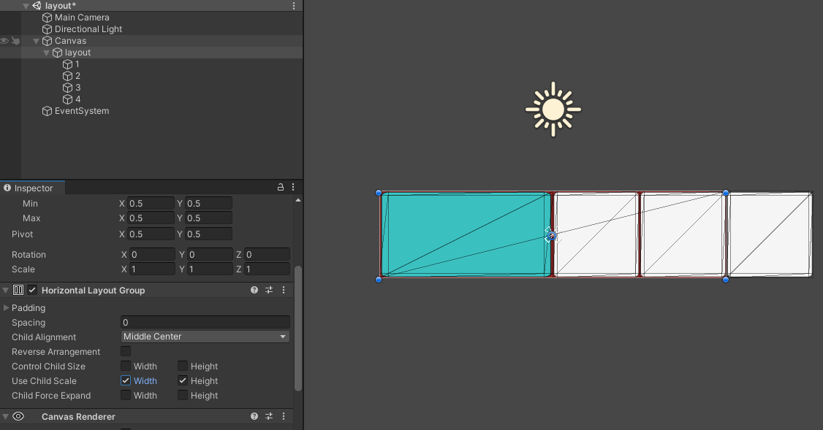Click the Child Alignment label

44,337
